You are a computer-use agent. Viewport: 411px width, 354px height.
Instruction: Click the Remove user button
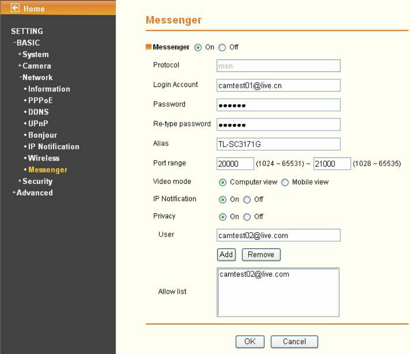pos(261,254)
